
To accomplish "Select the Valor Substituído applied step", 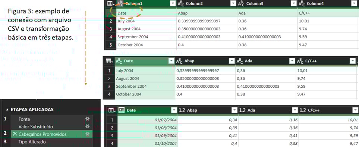I will click(x=52, y=126).
